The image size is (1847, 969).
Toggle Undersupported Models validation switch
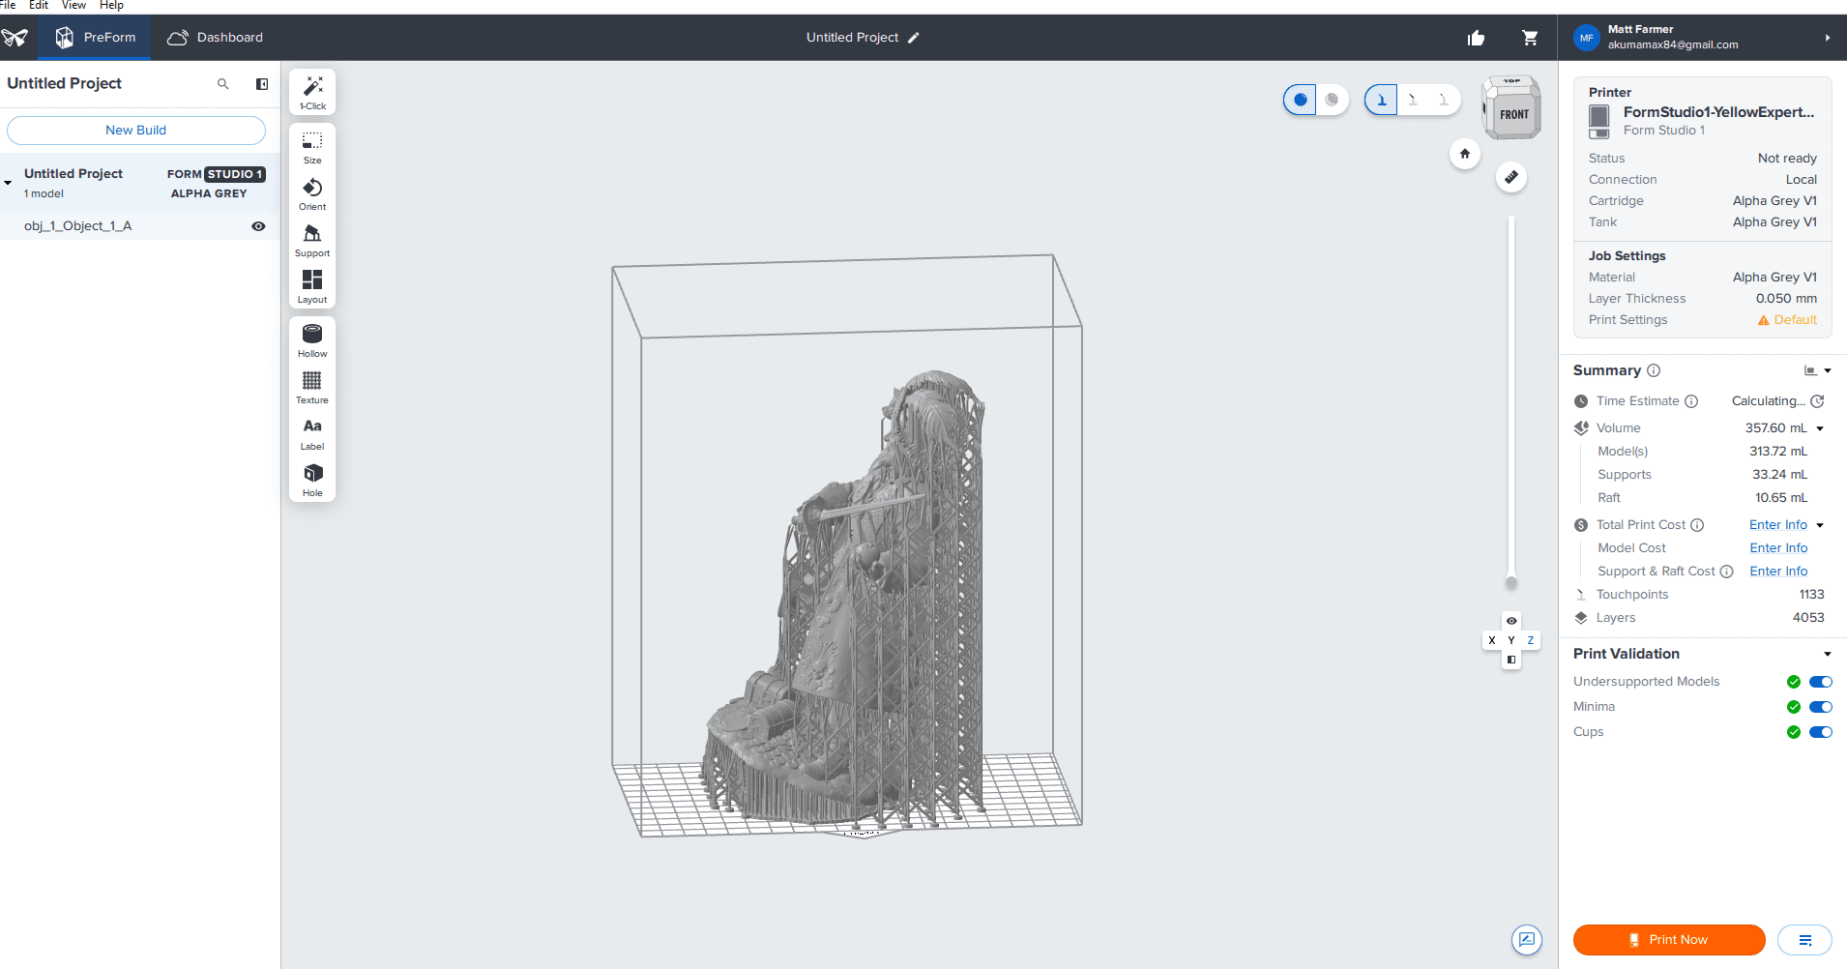tap(1821, 682)
